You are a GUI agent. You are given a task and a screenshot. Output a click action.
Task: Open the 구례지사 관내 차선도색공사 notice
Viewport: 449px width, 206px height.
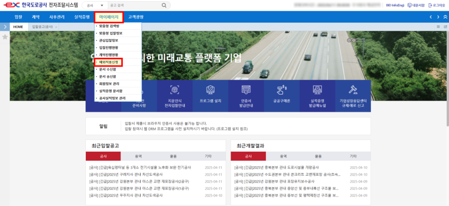(126, 175)
